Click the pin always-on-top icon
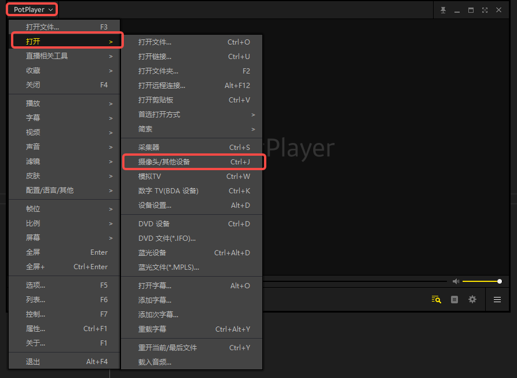 (443, 10)
